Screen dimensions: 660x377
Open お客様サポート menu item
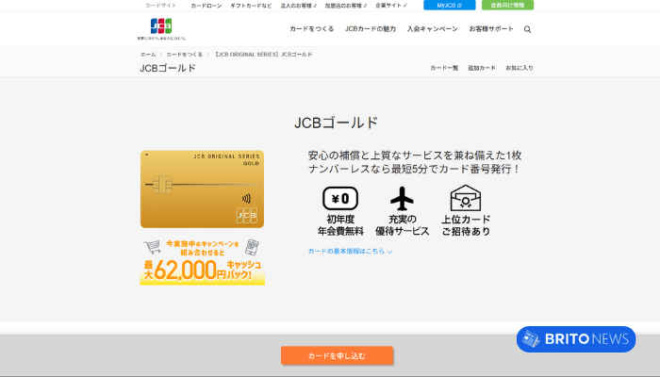[492, 29]
